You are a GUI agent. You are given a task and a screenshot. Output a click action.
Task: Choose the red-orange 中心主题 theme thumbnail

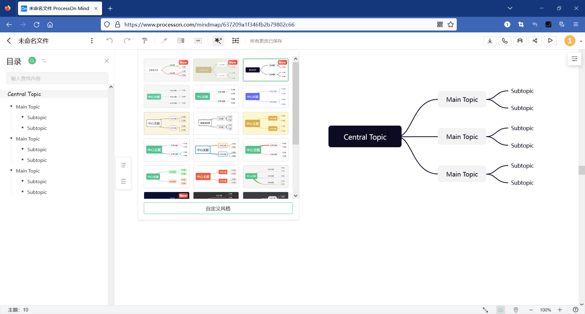(x=216, y=177)
